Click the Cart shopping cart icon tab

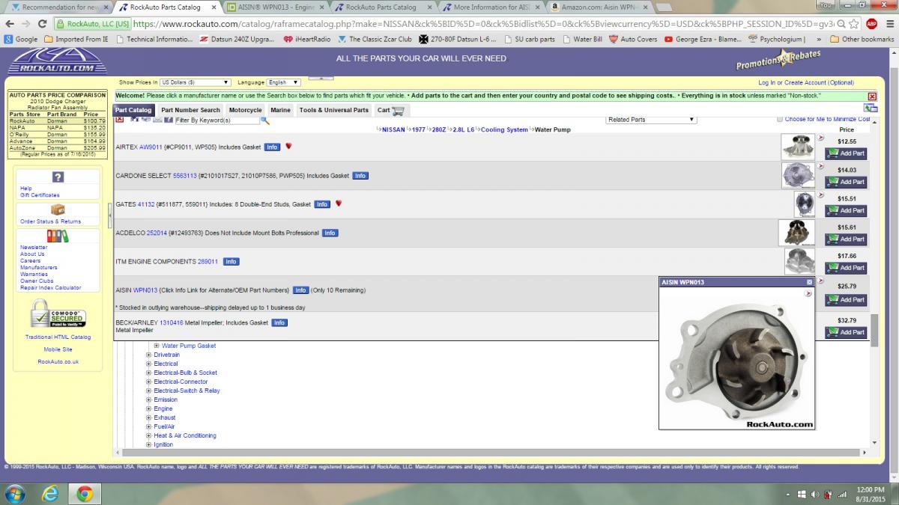391,111
